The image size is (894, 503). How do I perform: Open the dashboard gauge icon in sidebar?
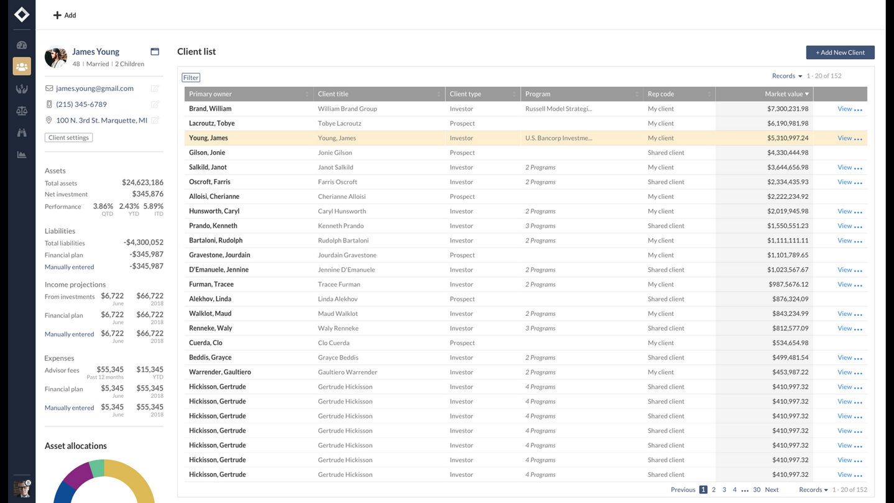tap(22, 45)
